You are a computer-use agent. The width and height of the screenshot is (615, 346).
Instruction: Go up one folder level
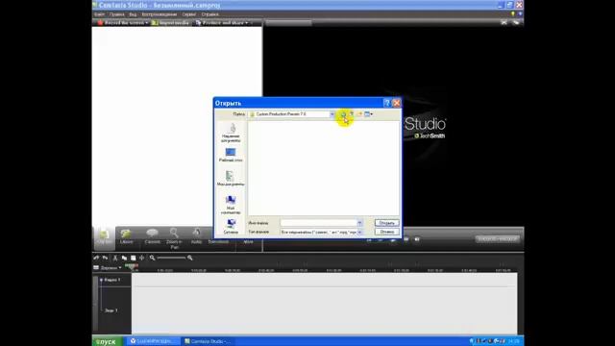[352, 114]
